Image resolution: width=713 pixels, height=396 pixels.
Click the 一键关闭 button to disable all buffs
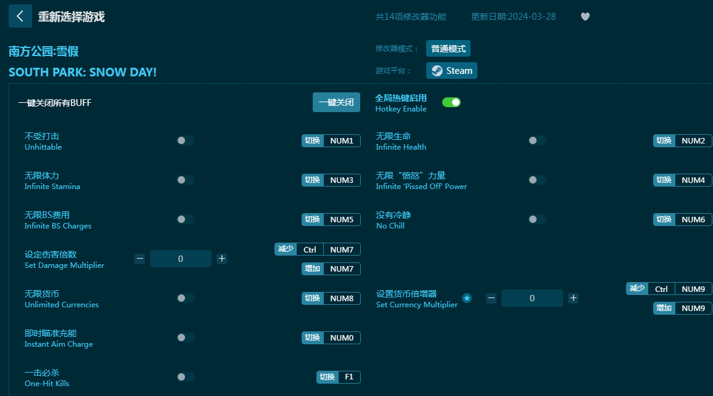(x=336, y=102)
